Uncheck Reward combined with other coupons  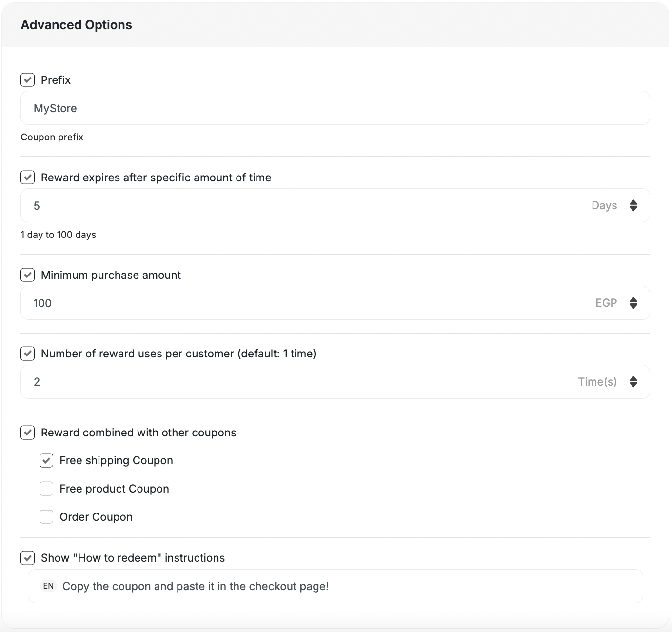pyautogui.click(x=27, y=433)
